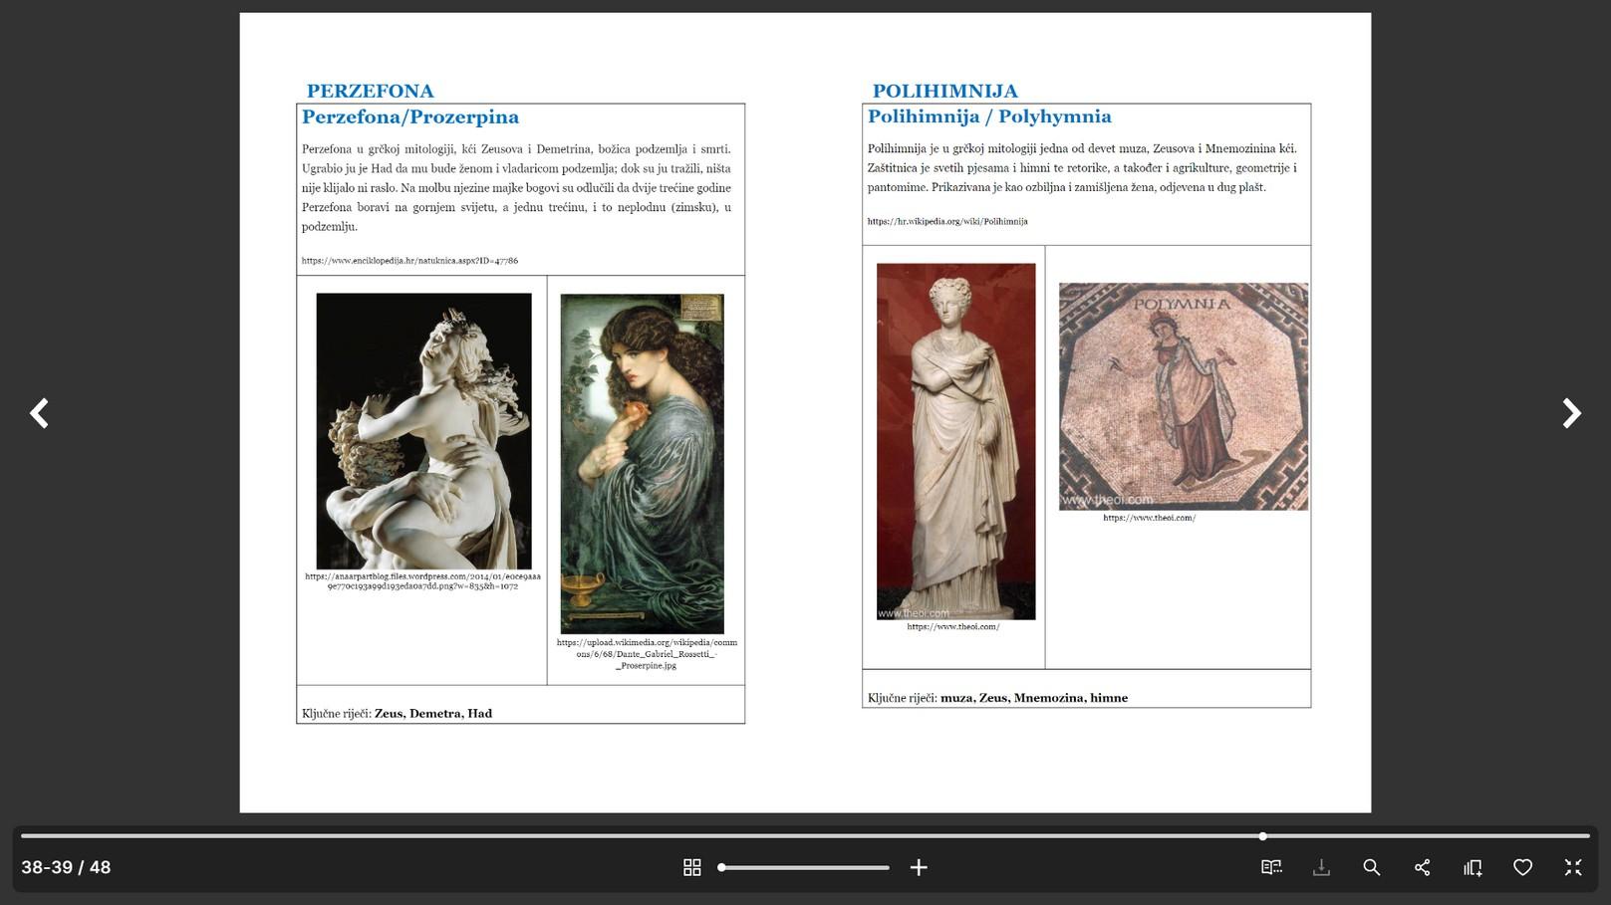1611x905 pixels.
Task: Click the page counter 38-39 / 48
Action: pos(66,867)
